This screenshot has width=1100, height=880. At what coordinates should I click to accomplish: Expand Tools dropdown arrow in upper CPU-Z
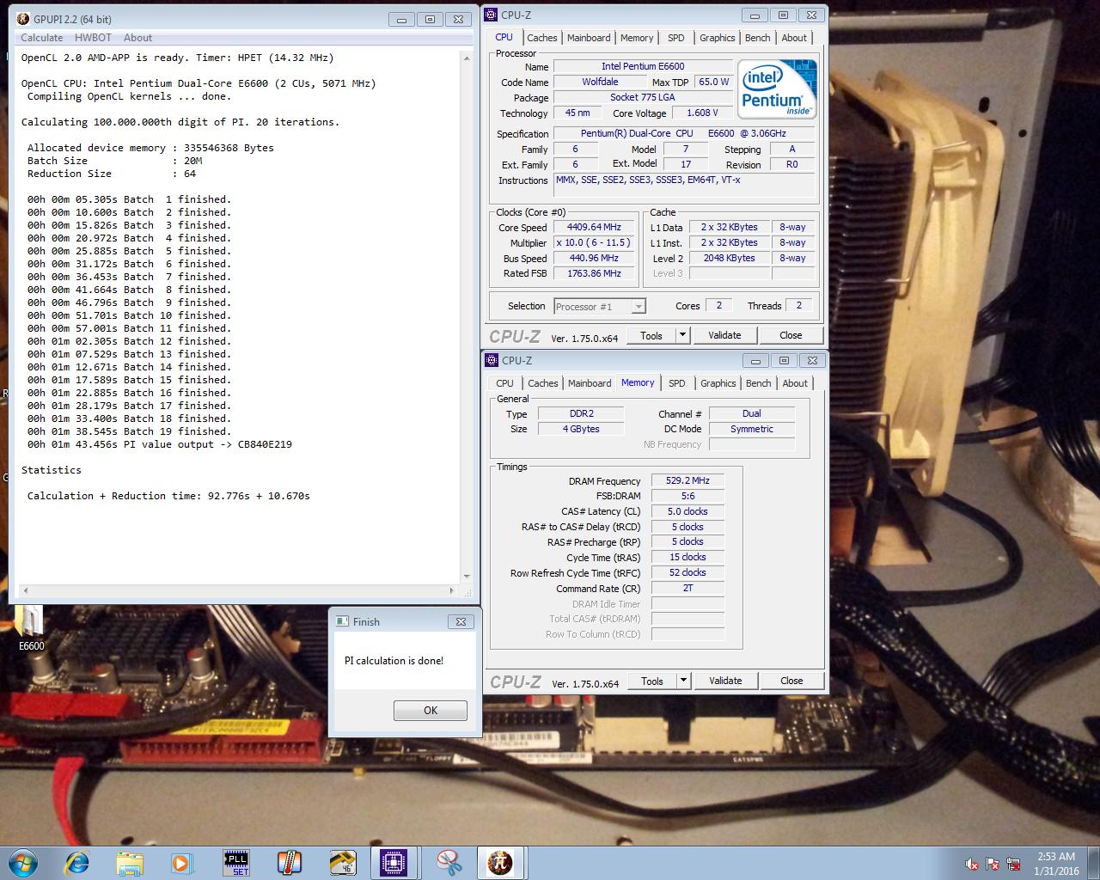[683, 335]
